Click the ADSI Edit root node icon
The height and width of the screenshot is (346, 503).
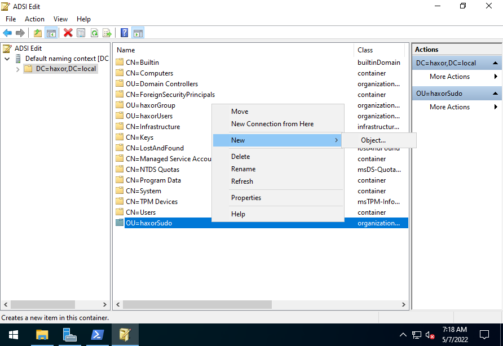7,48
